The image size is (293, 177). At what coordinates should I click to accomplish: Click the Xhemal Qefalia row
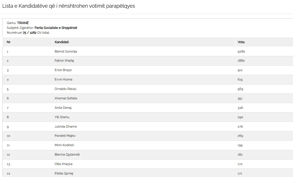(148, 98)
